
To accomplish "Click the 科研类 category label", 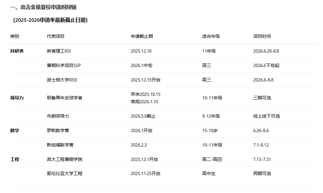I will point(17,51).
